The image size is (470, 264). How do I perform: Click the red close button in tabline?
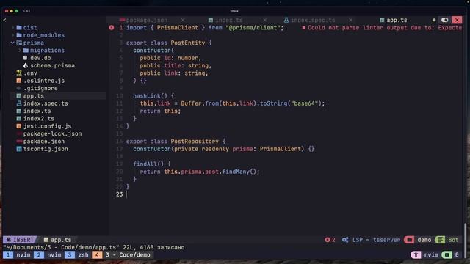pyautogui.click(x=457, y=20)
